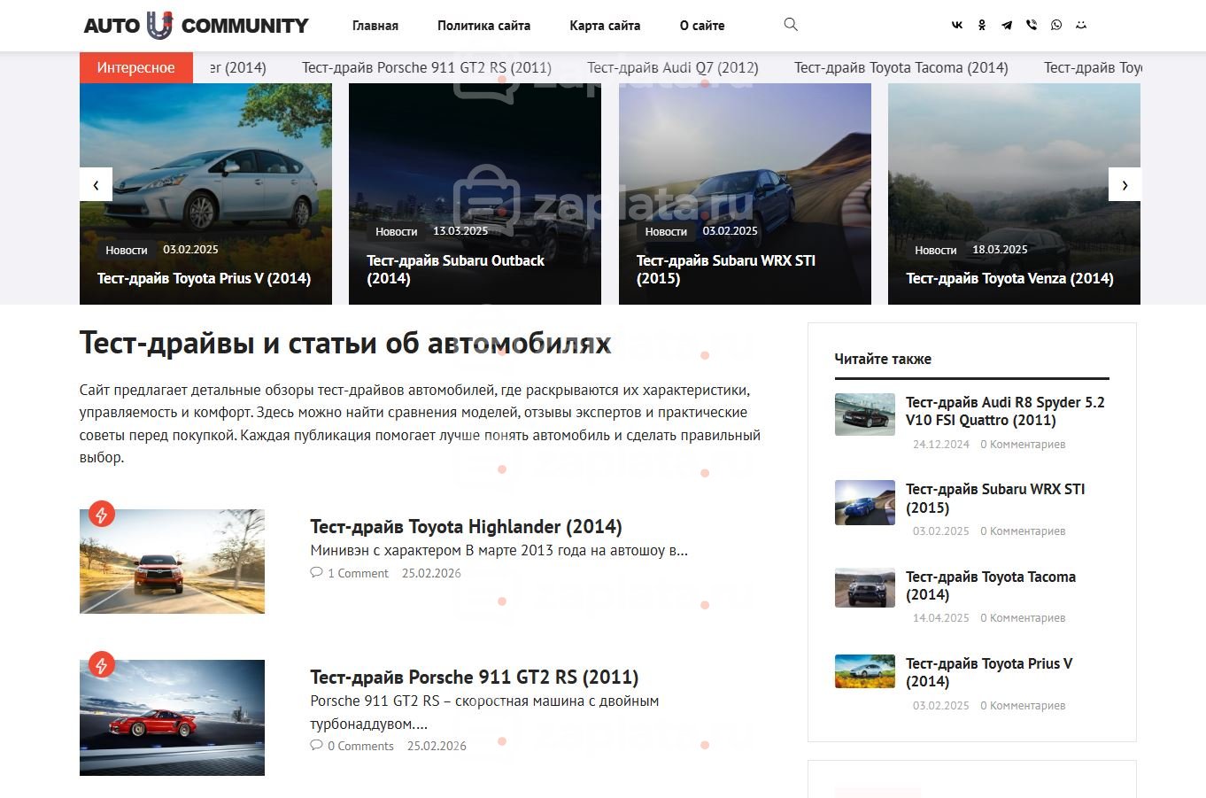Click the smiley face social icon

pos(1081,26)
